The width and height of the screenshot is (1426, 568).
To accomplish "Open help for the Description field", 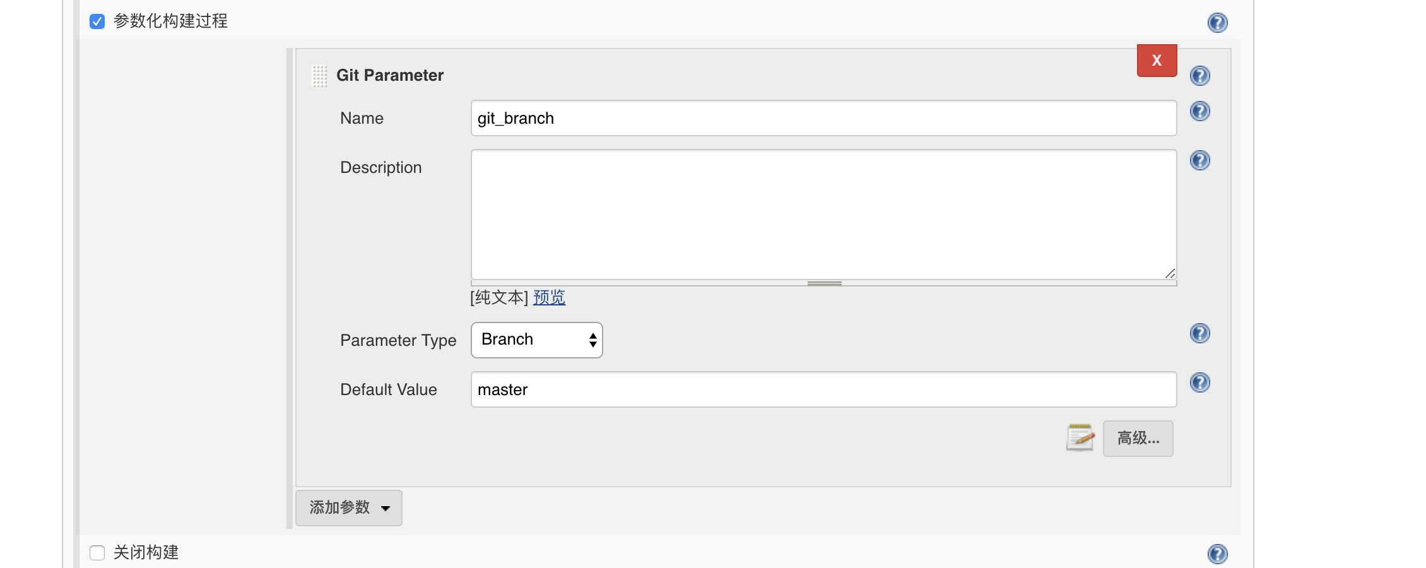I will [x=1200, y=160].
